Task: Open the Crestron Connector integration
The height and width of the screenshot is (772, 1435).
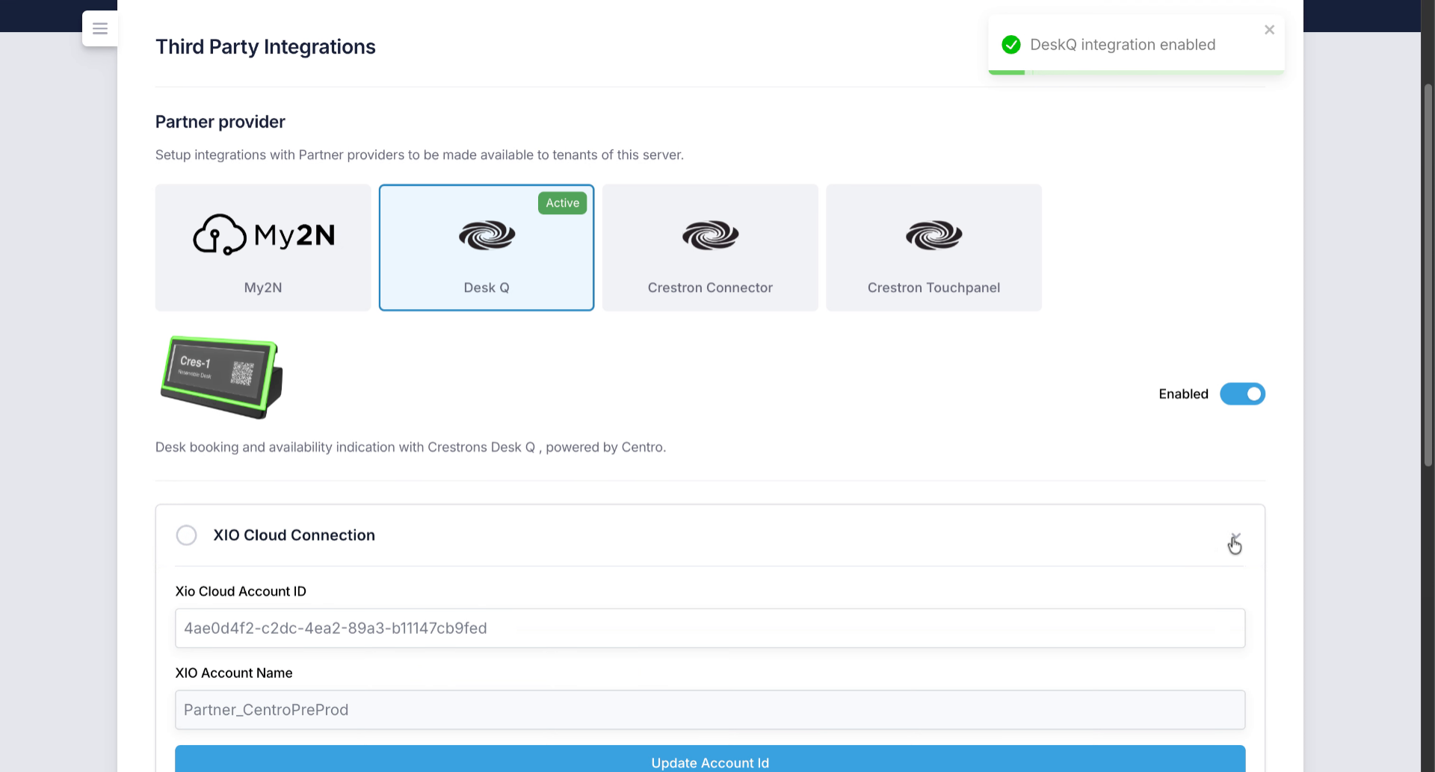Action: [709, 247]
